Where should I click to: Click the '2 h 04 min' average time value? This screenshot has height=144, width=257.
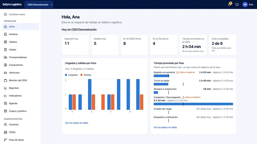[x=191, y=47]
